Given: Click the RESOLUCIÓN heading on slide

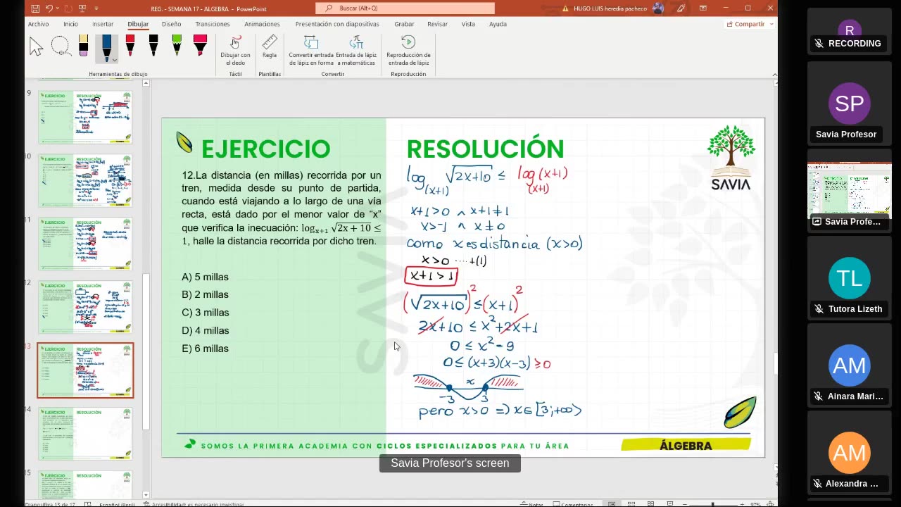Looking at the screenshot, I should coord(485,149).
